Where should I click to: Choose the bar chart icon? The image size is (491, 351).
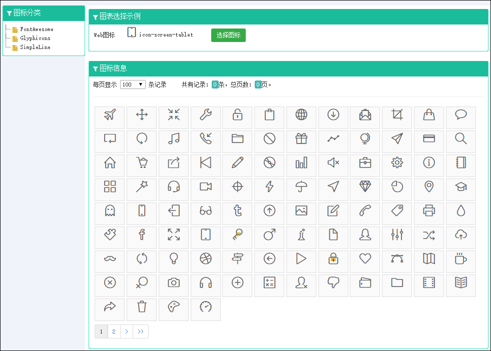click(301, 162)
